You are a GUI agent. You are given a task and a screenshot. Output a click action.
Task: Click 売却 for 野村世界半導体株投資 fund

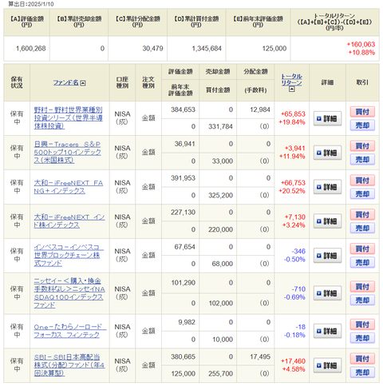point(362,125)
